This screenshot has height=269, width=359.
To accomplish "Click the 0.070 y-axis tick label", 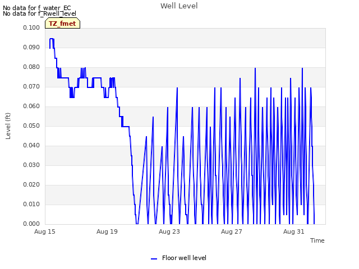I will pyautogui.click(x=31, y=86).
